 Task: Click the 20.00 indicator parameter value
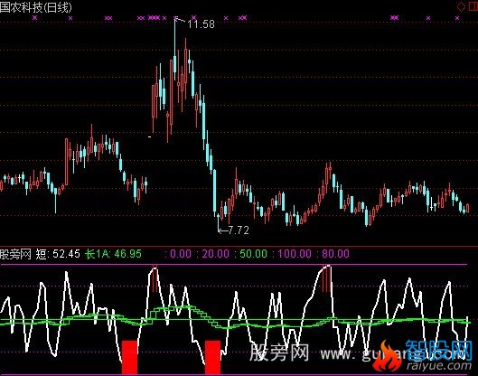pyautogui.click(x=216, y=254)
